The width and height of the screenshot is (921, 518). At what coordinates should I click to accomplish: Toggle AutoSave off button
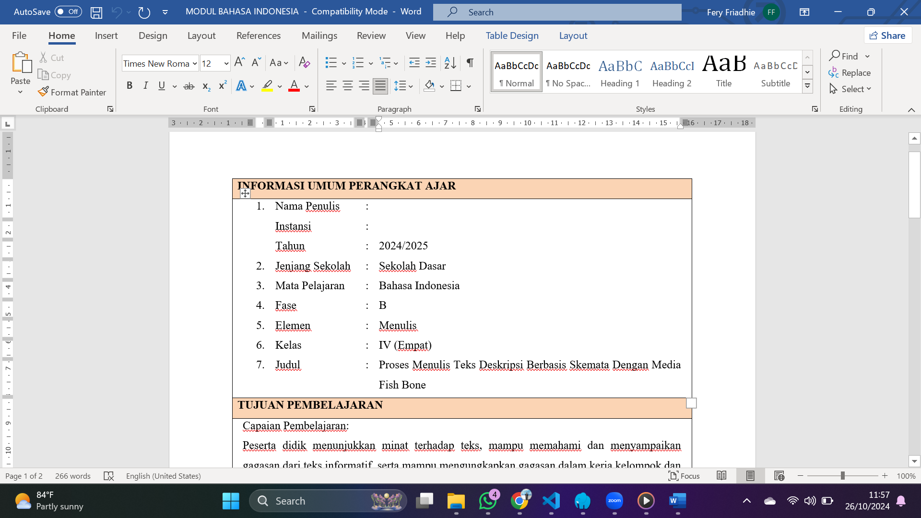coord(66,12)
